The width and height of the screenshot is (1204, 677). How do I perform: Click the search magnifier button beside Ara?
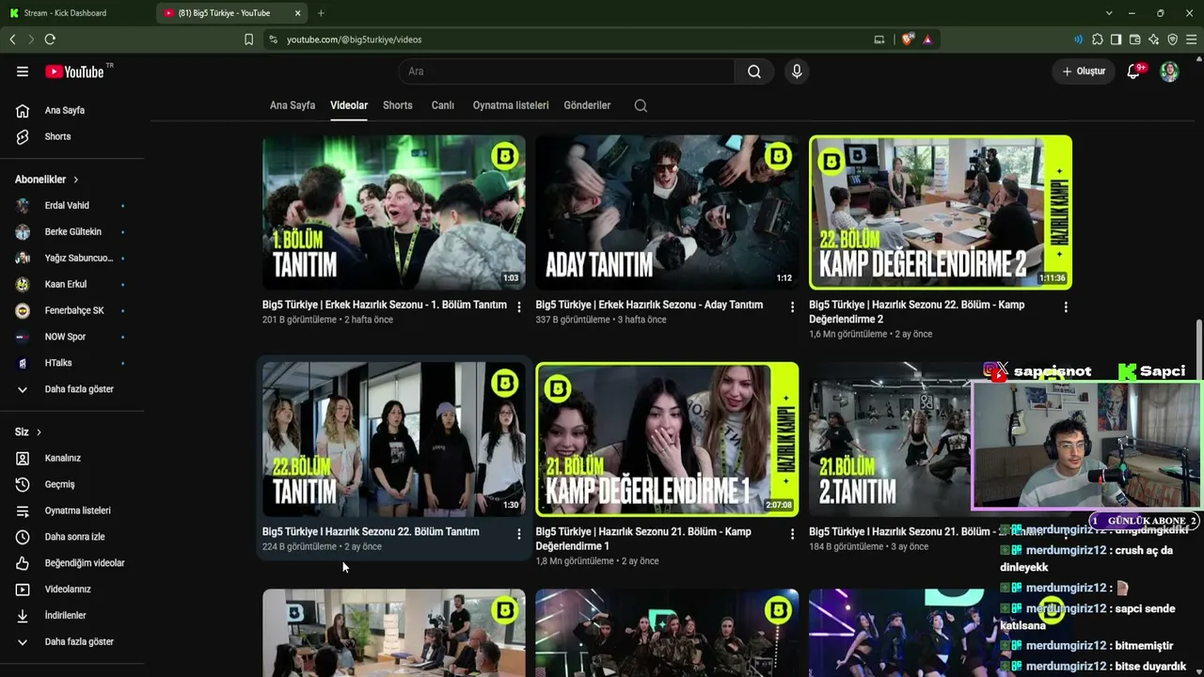click(x=754, y=71)
